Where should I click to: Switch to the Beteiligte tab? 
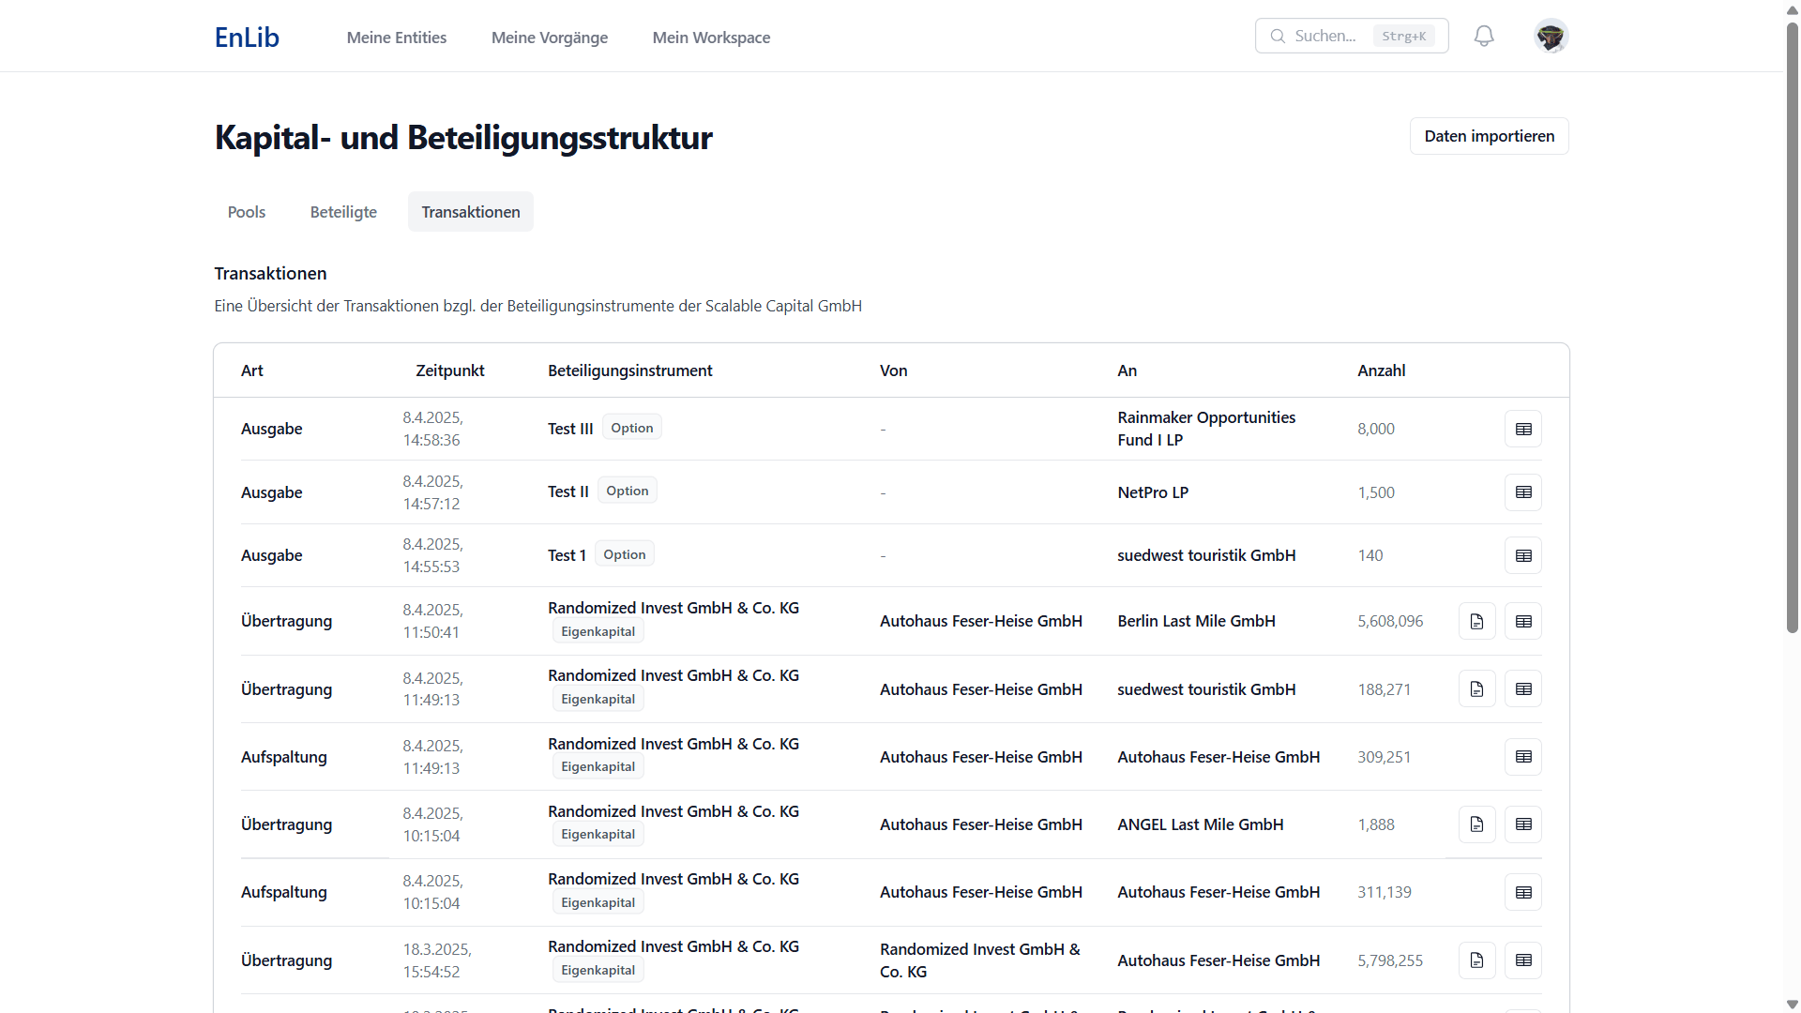point(343,212)
